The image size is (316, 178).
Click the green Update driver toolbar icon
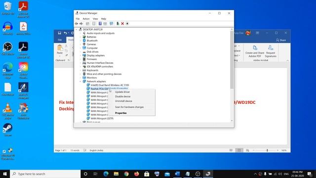[118, 24]
